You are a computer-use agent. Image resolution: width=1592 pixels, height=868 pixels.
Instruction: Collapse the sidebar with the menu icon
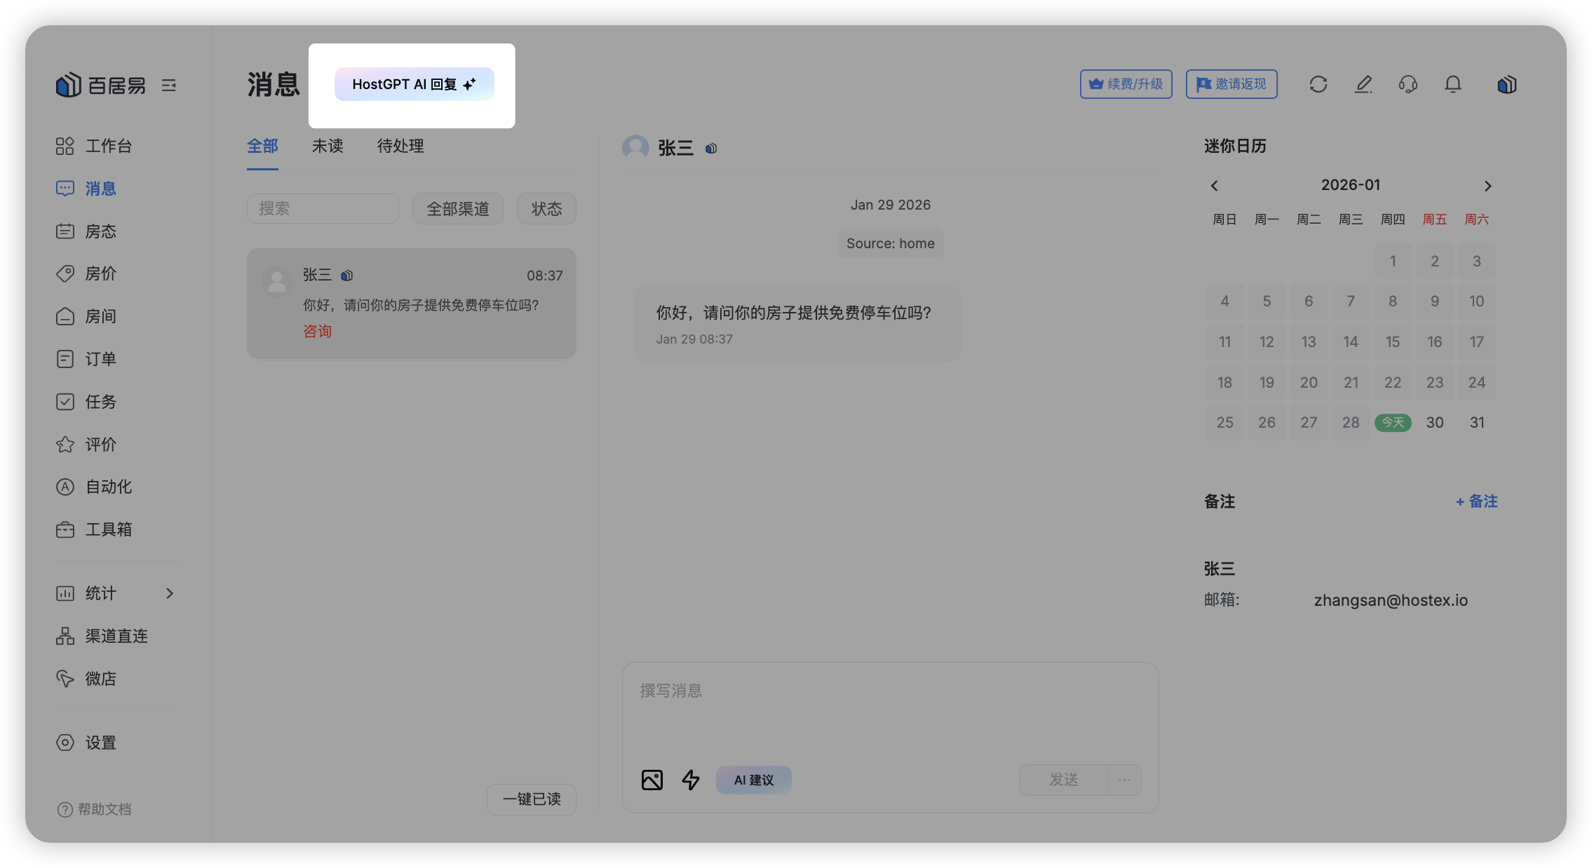pos(168,86)
